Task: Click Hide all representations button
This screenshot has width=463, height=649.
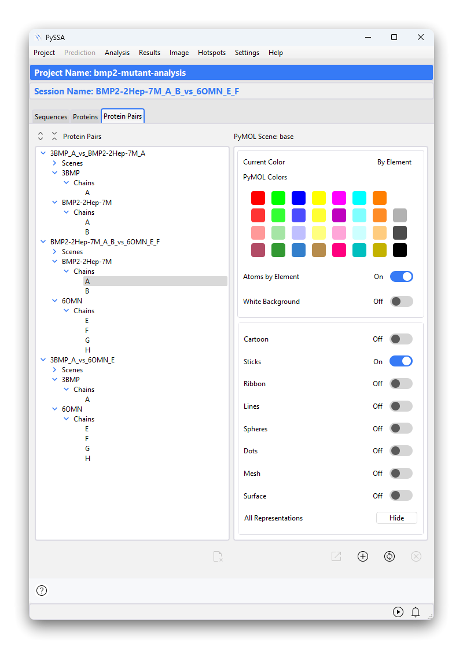Action: point(396,518)
